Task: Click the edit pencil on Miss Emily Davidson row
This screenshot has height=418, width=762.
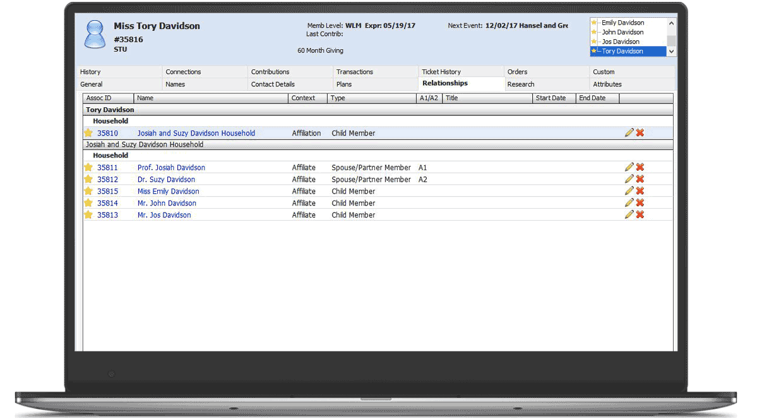Action: (x=629, y=191)
